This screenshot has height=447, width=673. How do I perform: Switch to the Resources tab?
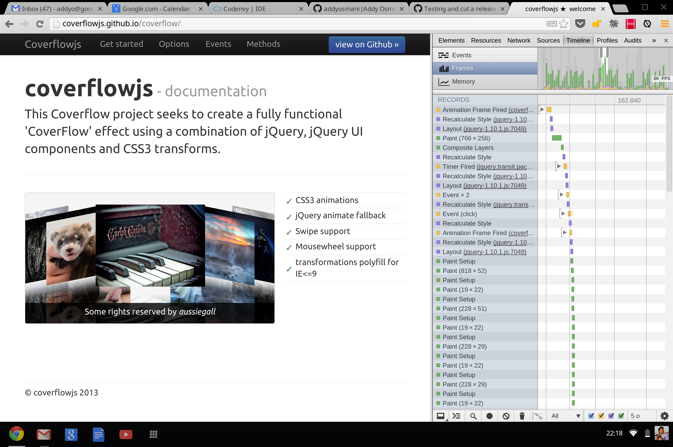486,40
